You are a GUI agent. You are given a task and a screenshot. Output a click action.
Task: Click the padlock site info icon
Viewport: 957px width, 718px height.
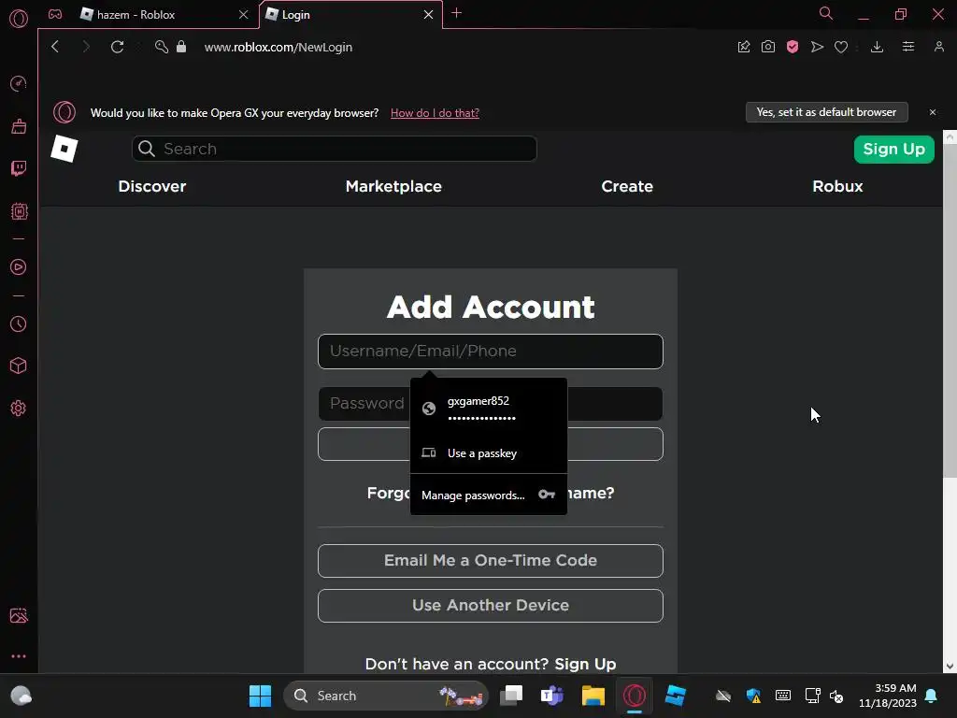click(181, 47)
